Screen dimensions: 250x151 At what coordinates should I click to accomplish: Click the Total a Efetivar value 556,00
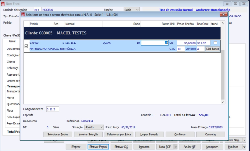pyautogui.click(x=204, y=115)
